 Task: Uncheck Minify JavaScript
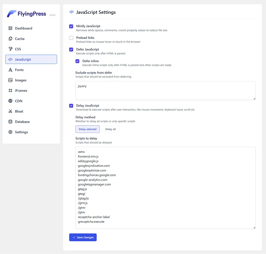(71, 26)
